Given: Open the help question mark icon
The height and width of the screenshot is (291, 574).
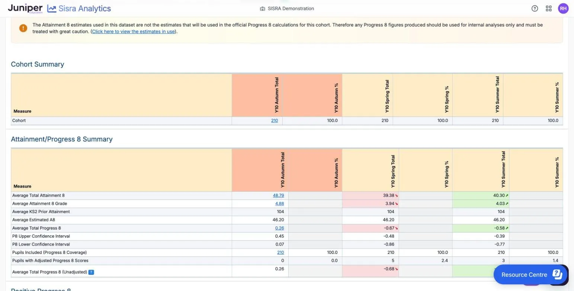Looking at the screenshot, I should click(x=535, y=9).
